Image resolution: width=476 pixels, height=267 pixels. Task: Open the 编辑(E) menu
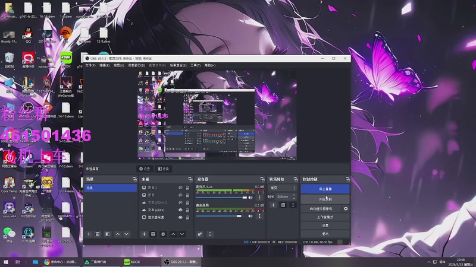click(105, 65)
